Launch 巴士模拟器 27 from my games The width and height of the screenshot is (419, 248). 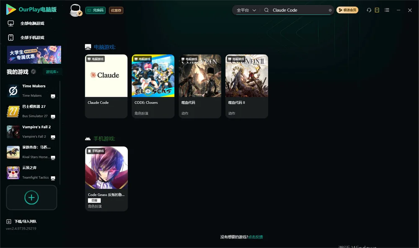point(31,111)
